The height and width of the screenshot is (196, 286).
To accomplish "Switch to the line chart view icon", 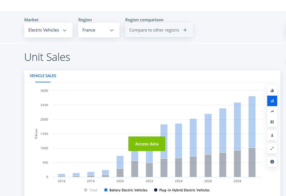I will pos(272,111).
